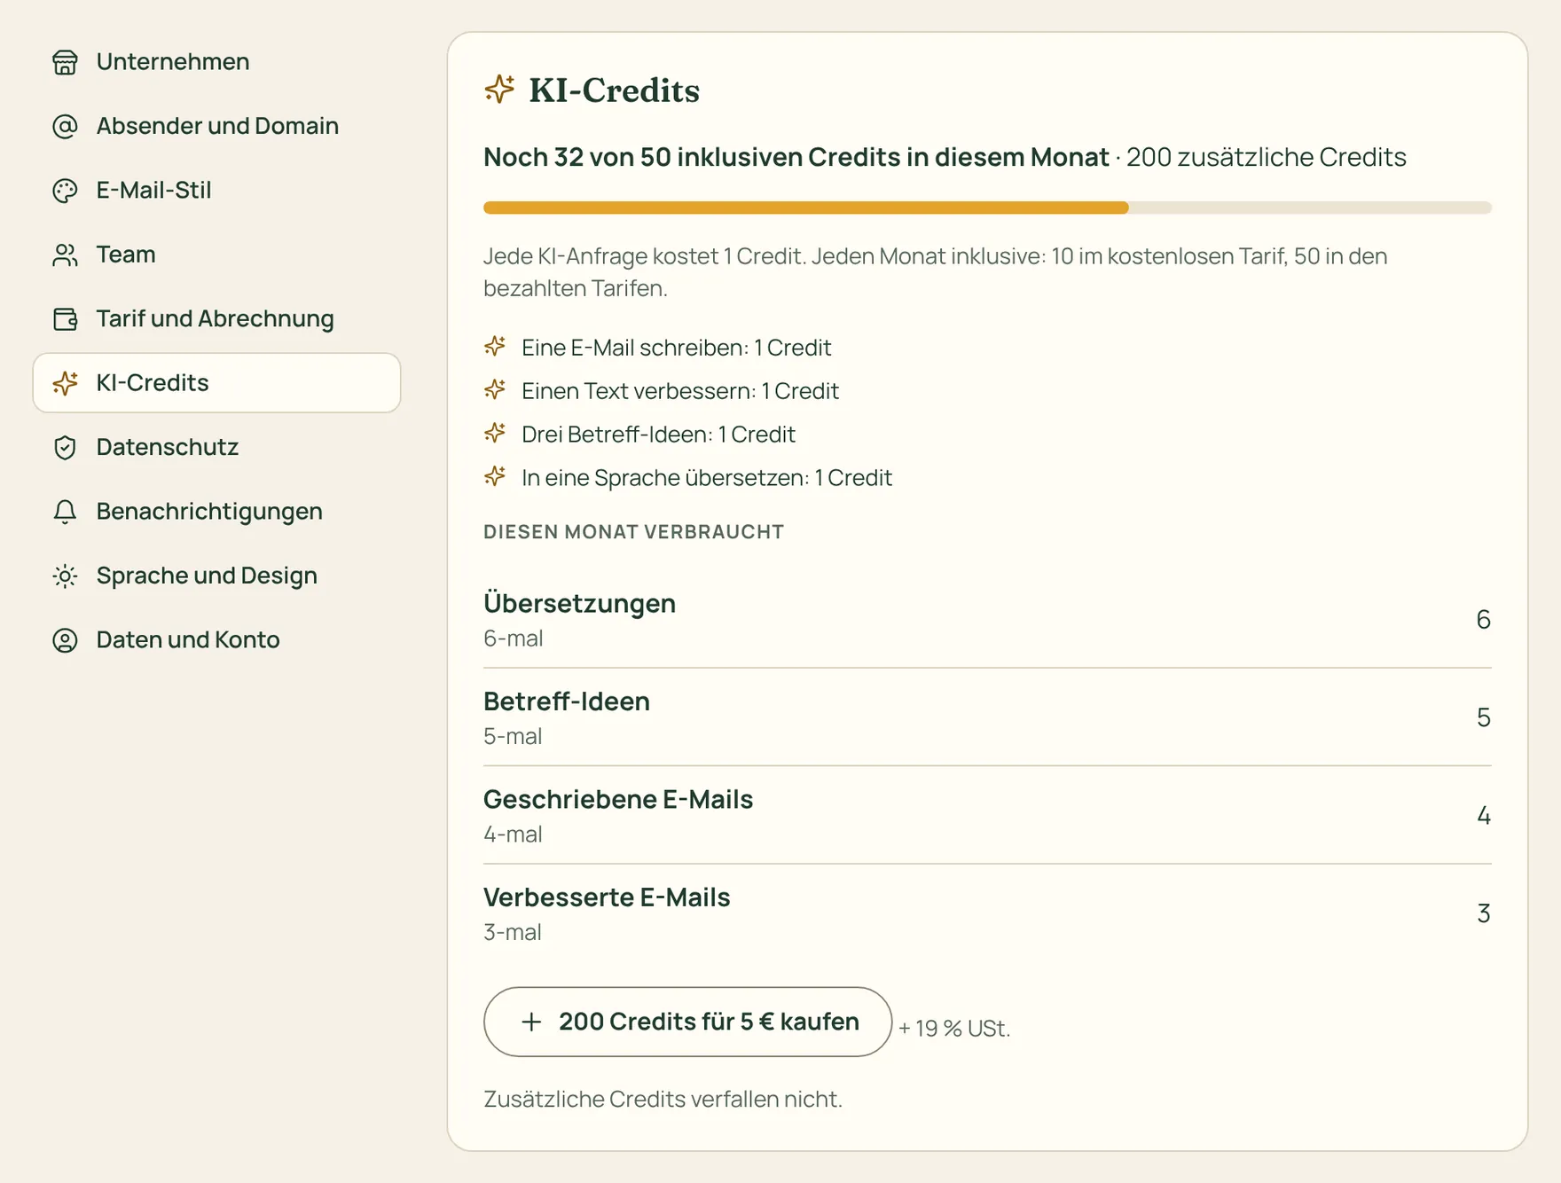The image size is (1561, 1183).
Task: Click the sparkle bullet before Drei Betreff-Ideen
Action: click(x=495, y=433)
